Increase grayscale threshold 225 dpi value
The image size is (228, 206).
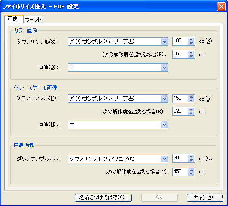191,110
